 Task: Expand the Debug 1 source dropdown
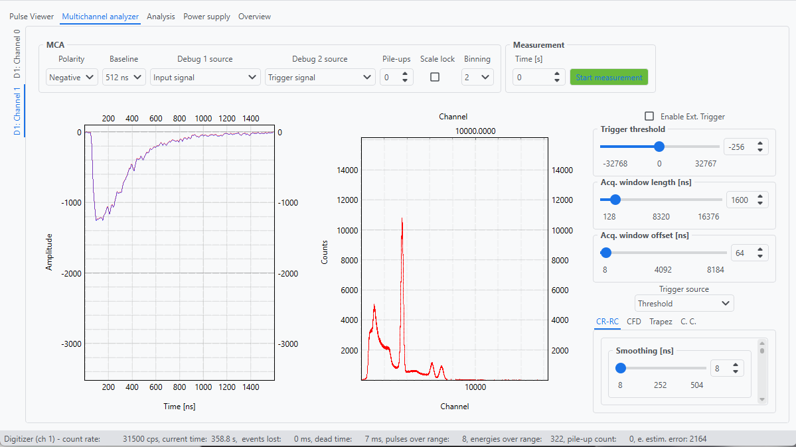tap(204, 78)
